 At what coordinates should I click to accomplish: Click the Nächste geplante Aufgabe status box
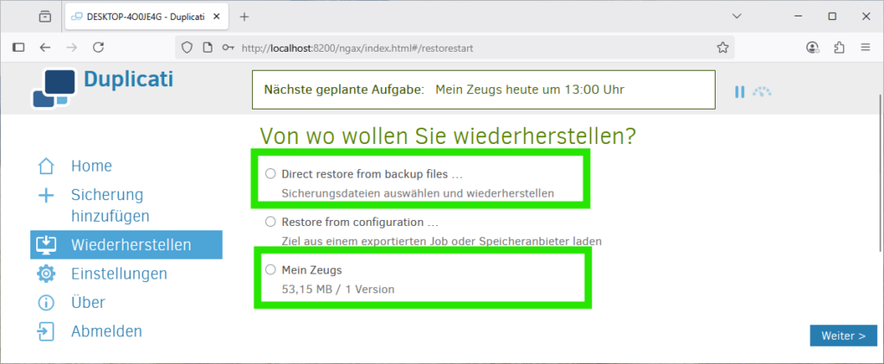[483, 90]
